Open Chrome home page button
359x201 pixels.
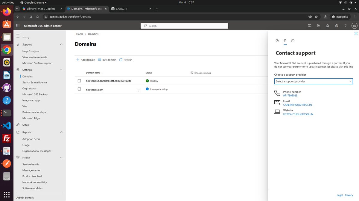(38, 17)
